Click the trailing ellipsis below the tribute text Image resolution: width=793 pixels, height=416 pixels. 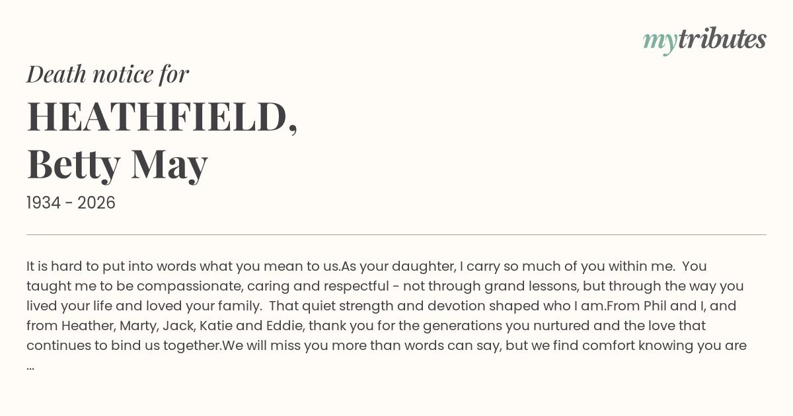(x=30, y=366)
